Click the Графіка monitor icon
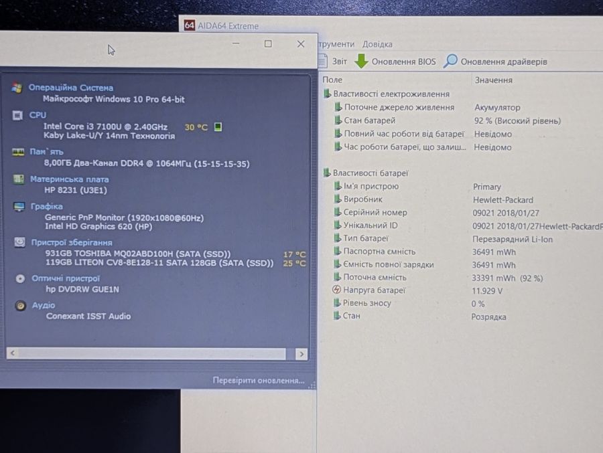Screen dimensions: 603x453 point(19,207)
